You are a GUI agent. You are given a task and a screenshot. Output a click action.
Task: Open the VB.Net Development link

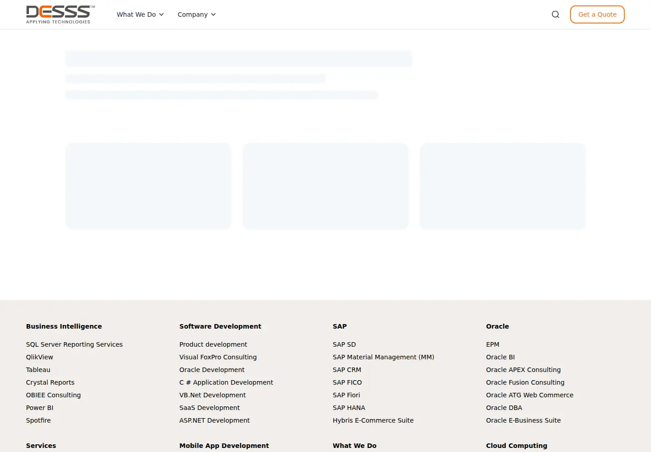pos(212,395)
